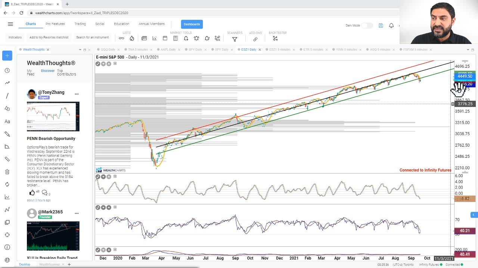Open TonyZhang's PENN chart thumbnail
This screenshot has width=478, height=268.
point(53,117)
